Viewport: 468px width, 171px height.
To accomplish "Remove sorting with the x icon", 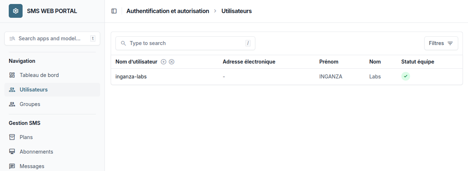I will click(x=172, y=62).
